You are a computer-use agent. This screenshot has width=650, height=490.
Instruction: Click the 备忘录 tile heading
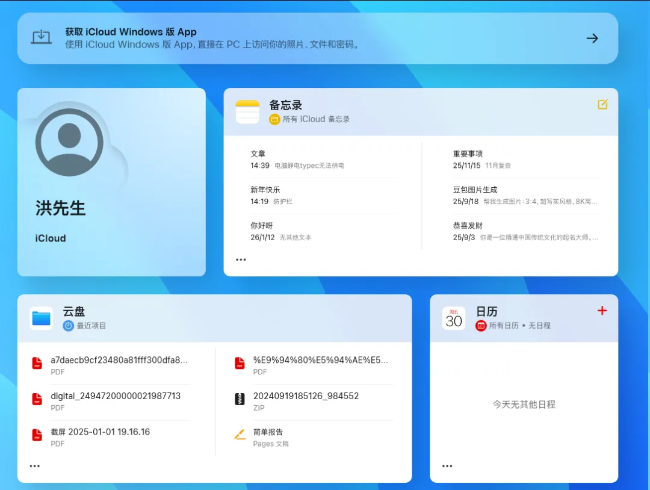coord(286,105)
